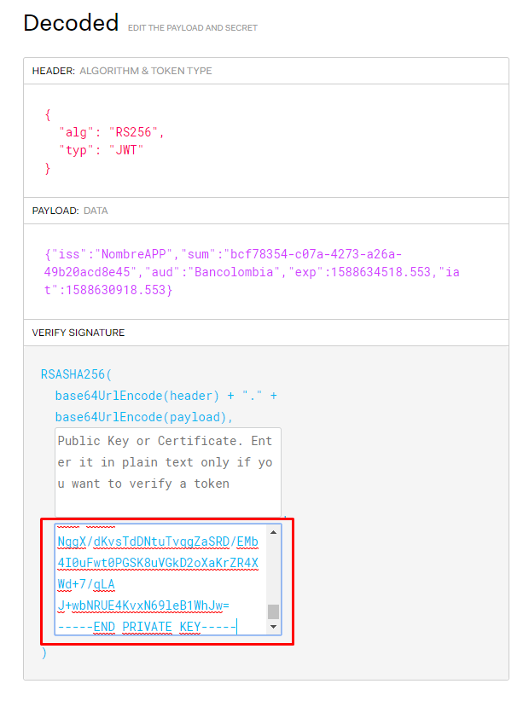Click the scroll-up arrow on the key field

click(x=275, y=533)
